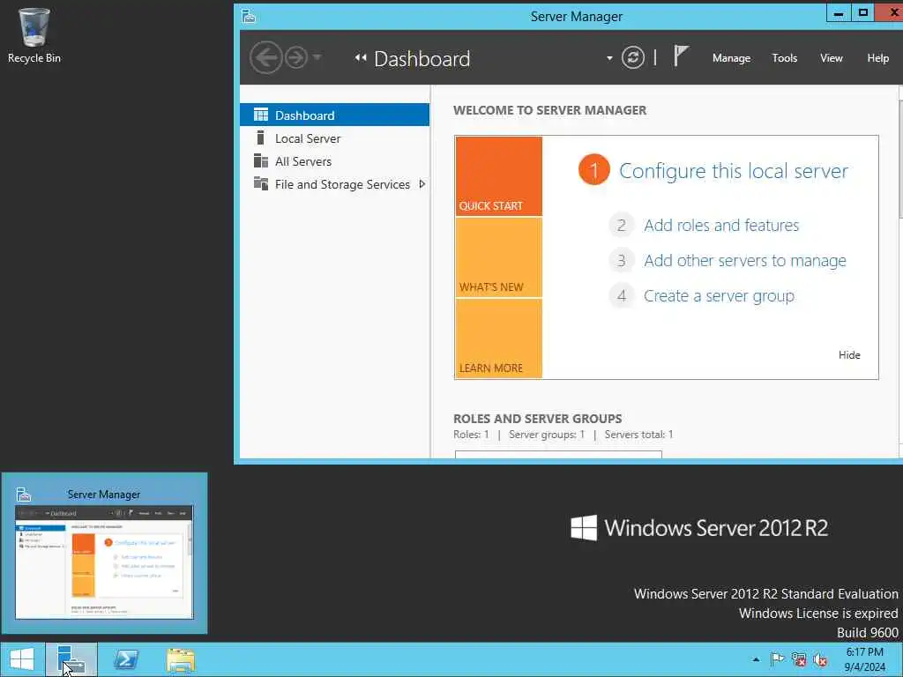Click the step 2 number circle

(622, 225)
